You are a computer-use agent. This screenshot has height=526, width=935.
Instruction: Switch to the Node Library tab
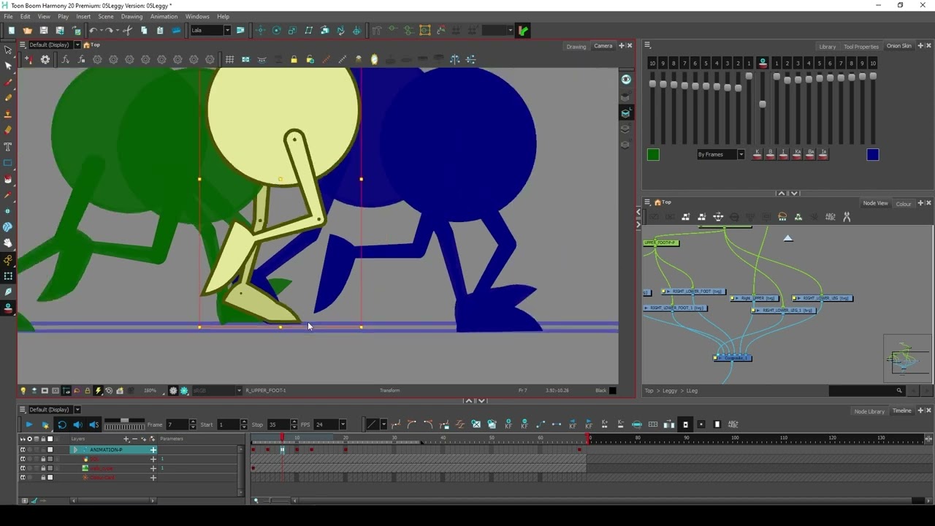tap(869, 411)
